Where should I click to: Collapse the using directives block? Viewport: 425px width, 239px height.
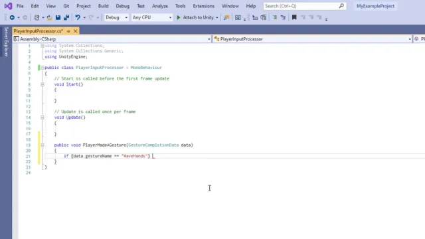42,46
